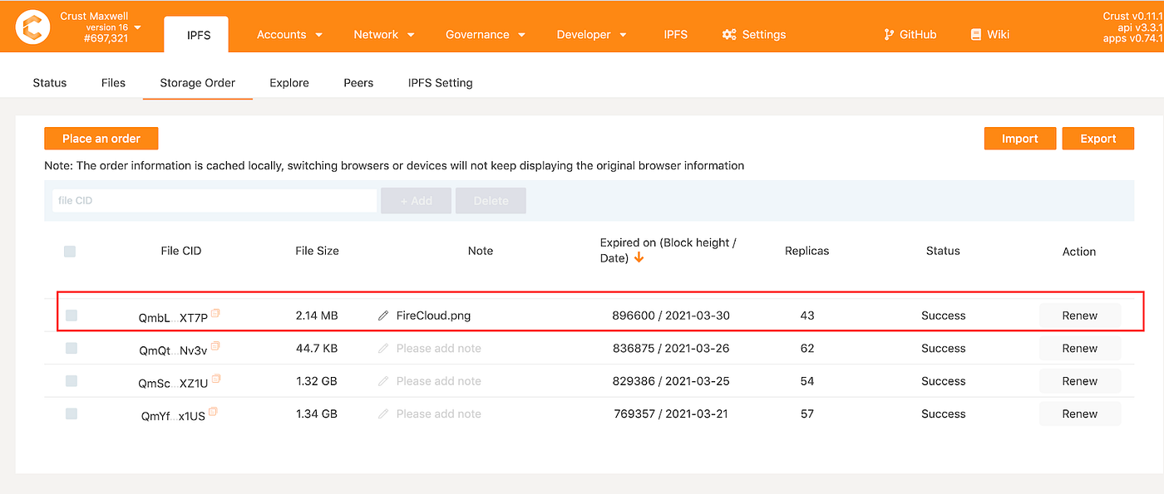This screenshot has width=1164, height=494.
Task: Open the Accounts dropdown menu
Action: (289, 34)
